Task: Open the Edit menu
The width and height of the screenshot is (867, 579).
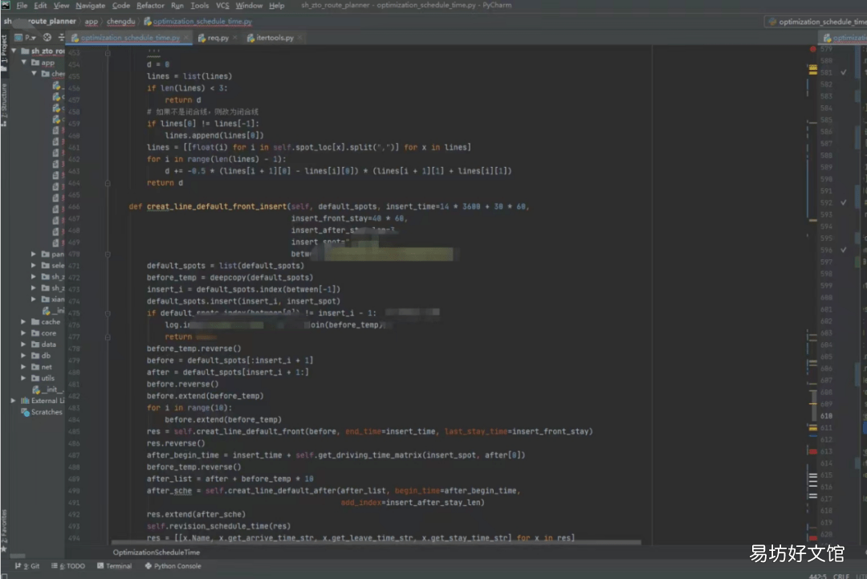Action: click(x=40, y=6)
